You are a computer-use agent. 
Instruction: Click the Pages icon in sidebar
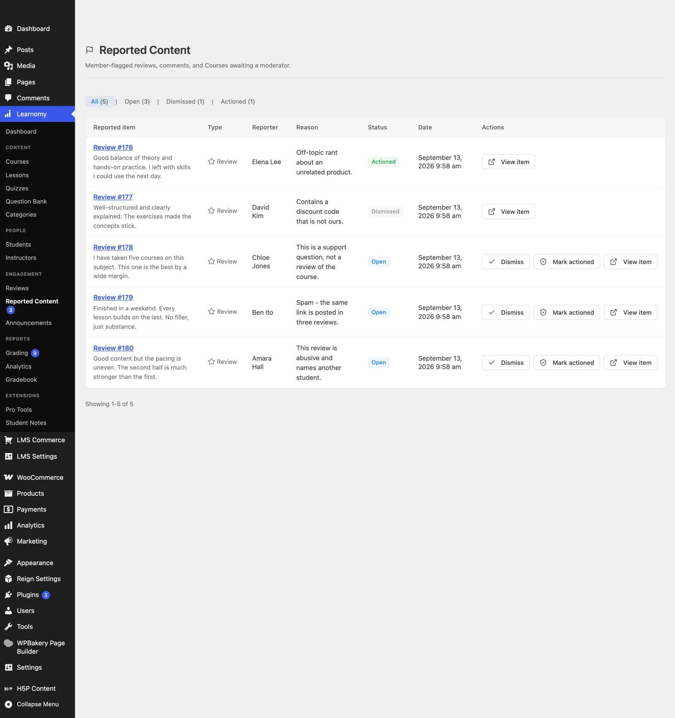[8, 82]
